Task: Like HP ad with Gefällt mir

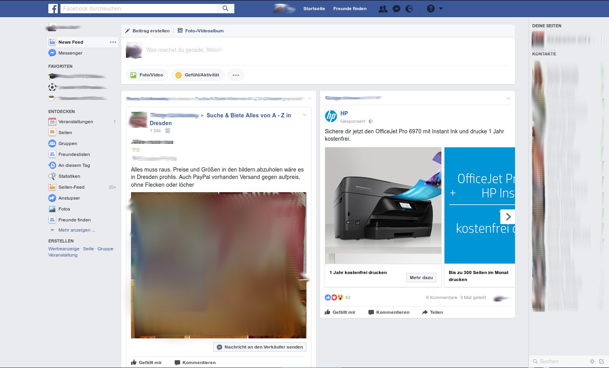Action: tap(340, 312)
